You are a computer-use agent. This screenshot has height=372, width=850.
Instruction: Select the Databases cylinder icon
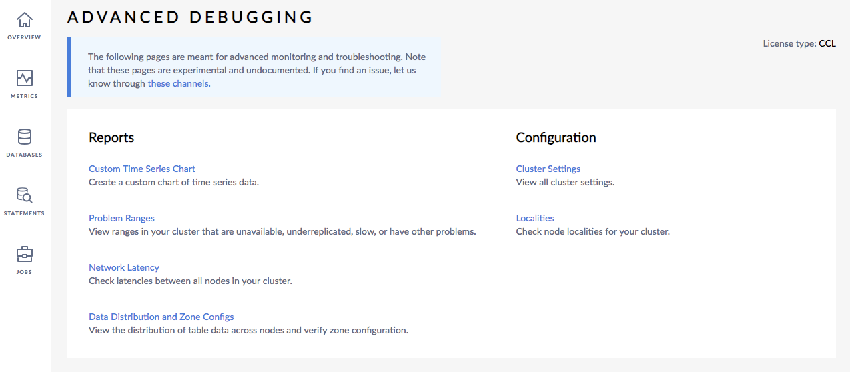24,137
